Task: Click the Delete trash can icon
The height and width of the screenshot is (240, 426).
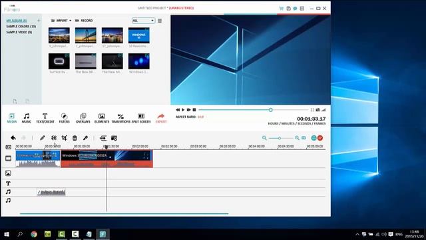Action: coord(75,138)
